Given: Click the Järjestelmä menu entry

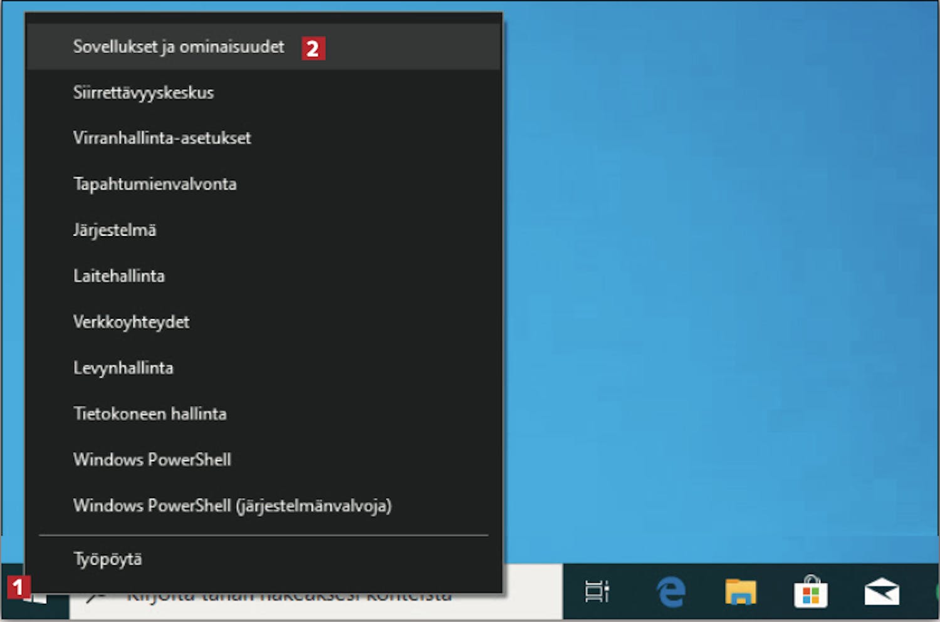Looking at the screenshot, I should (115, 230).
